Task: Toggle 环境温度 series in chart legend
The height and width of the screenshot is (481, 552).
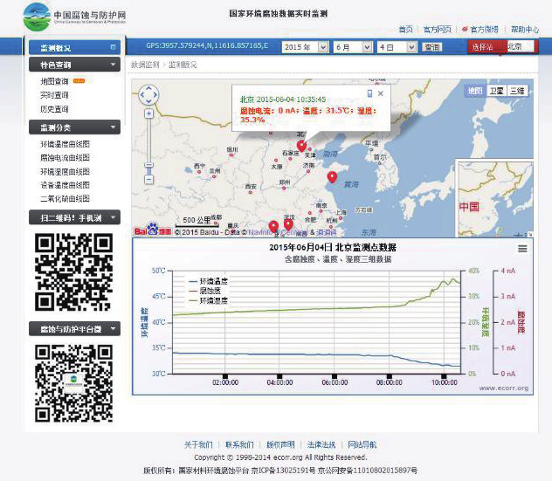Action: point(207,281)
